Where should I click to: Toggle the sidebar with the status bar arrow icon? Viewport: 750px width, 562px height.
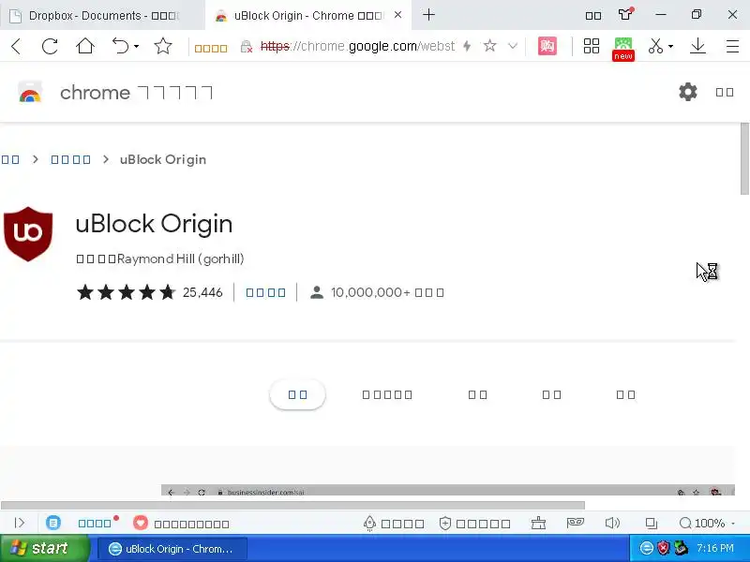[x=20, y=523]
